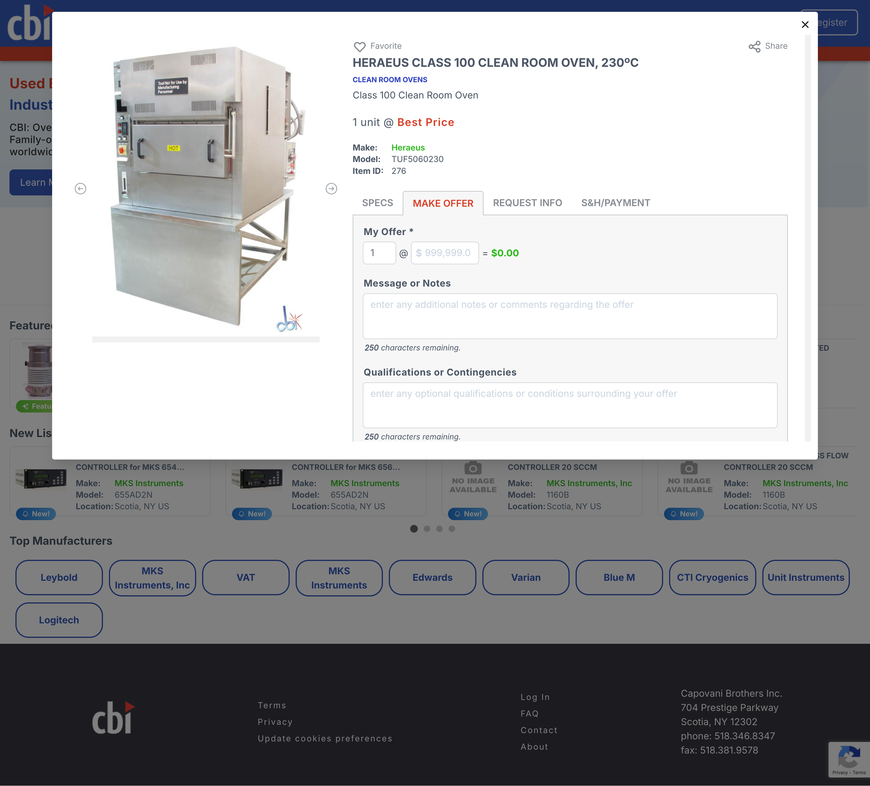Focus the Qualifications or Contingencies textarea
The height and width of the screenshot is (786, 870).
pos(570,405)
